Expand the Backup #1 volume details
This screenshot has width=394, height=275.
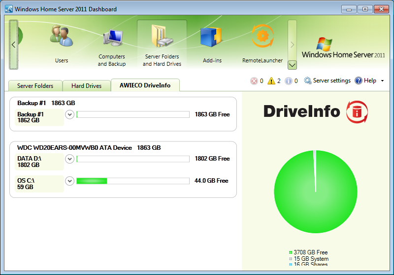coord(69,114)
